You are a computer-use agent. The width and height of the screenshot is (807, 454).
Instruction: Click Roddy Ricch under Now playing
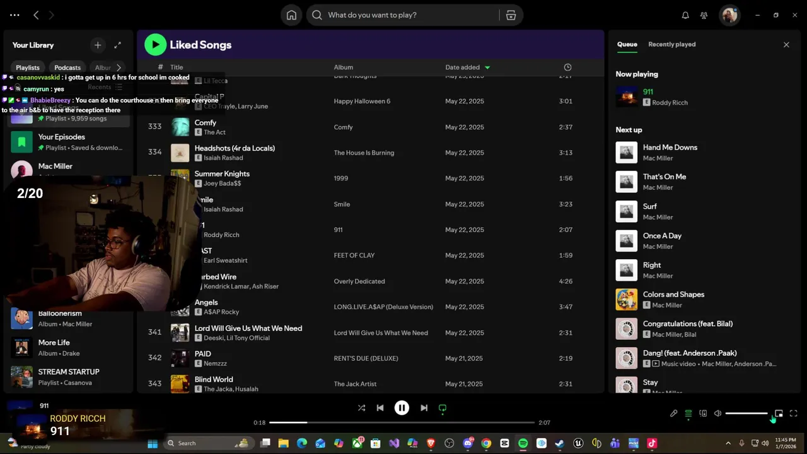point(670,103)
